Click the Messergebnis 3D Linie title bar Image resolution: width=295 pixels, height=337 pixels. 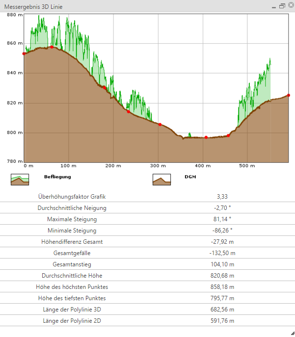123,6
